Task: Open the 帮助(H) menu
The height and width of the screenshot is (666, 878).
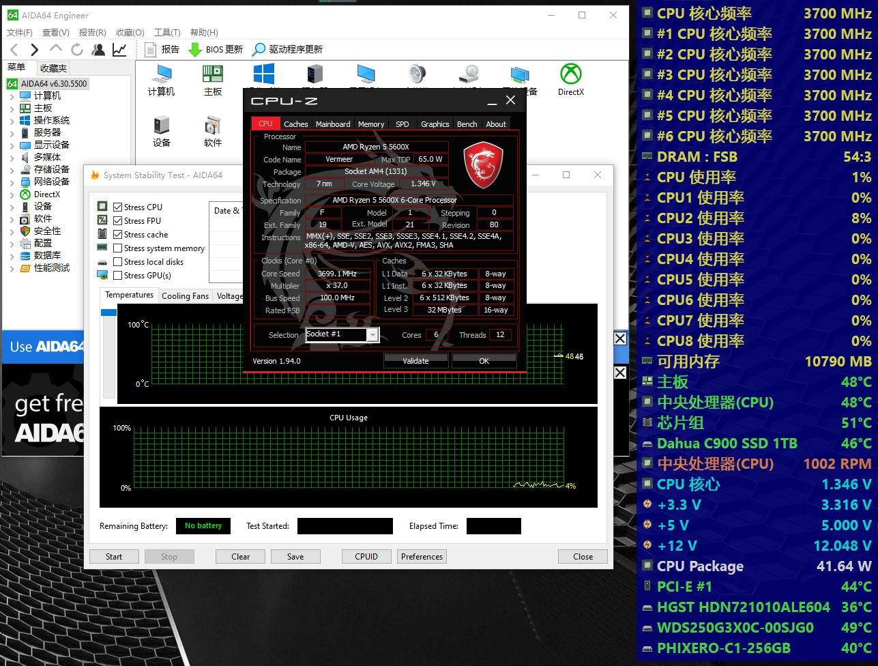Action: [204, 32]
